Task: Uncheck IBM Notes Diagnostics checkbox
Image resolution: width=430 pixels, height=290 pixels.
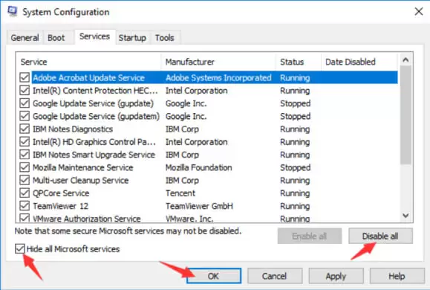Action: coord(25,129)
